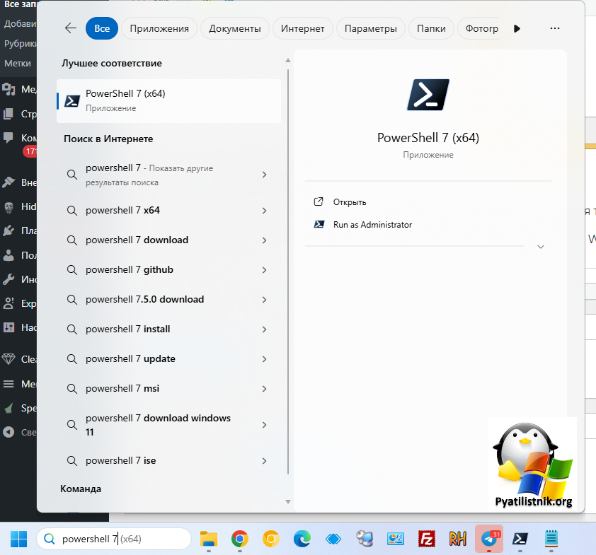The height and width of the screenshot is (555, 596).
Task: Click search icon beside powershell 7 github
Action: (71, 270)
